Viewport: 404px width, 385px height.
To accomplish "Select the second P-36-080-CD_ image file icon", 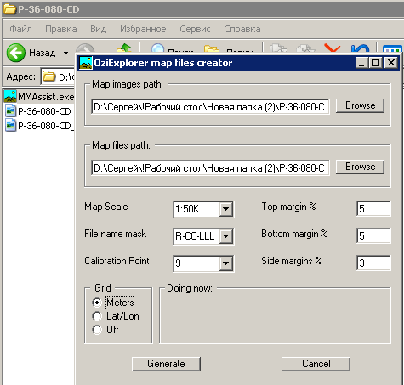I will point(10,125).
